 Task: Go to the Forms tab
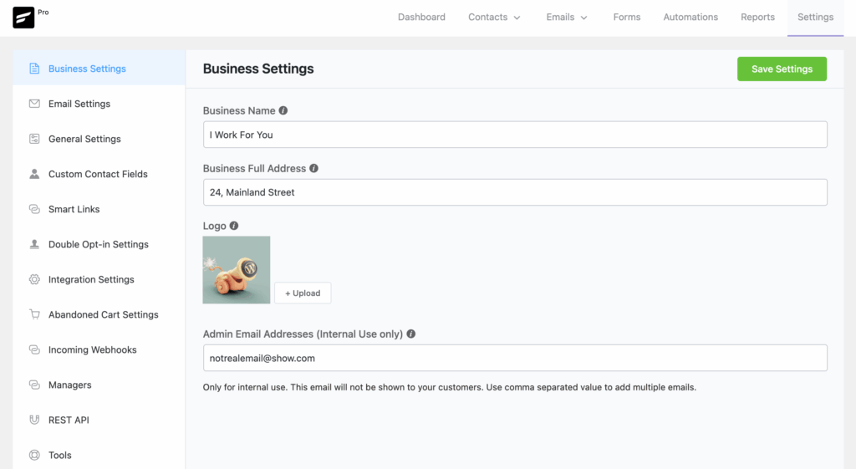(627, 17)
